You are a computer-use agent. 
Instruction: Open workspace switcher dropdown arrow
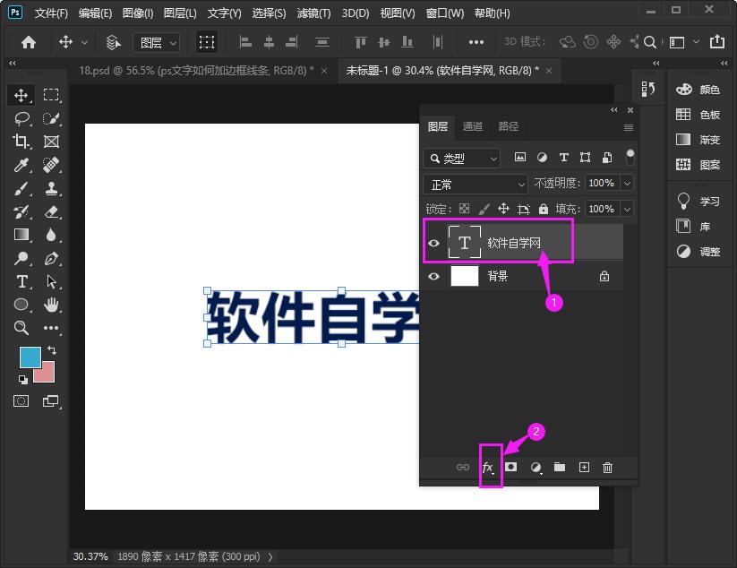[696, 42]
